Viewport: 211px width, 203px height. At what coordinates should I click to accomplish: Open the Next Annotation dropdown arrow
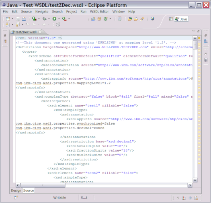coord(12,25)
